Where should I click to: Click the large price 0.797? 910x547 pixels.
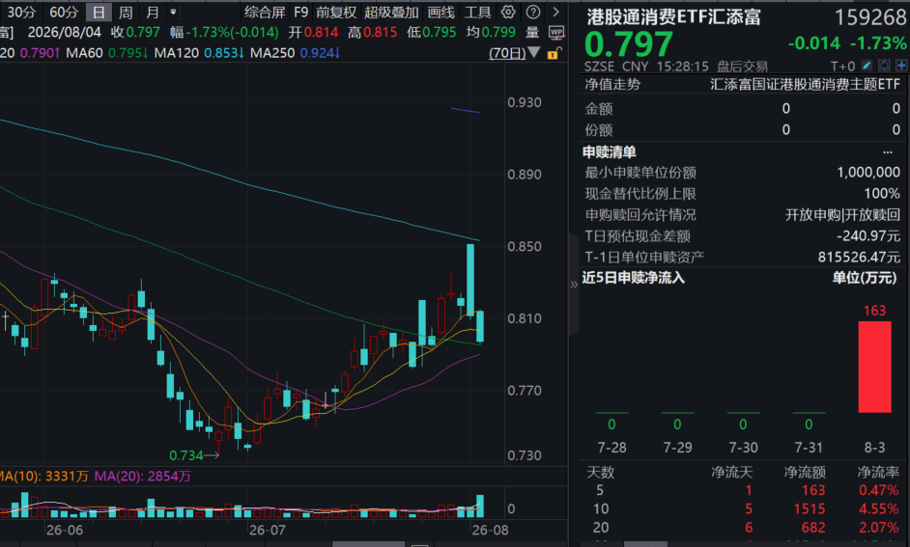pos(629,44)
